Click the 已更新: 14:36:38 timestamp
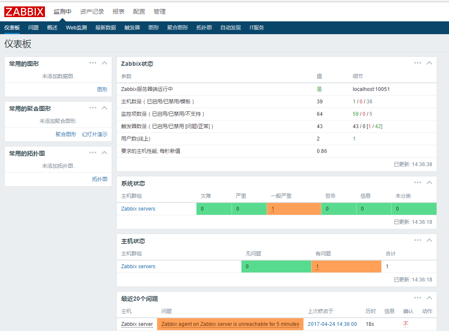The width and height of the screenshot is (449, 331). coord(413,164)
